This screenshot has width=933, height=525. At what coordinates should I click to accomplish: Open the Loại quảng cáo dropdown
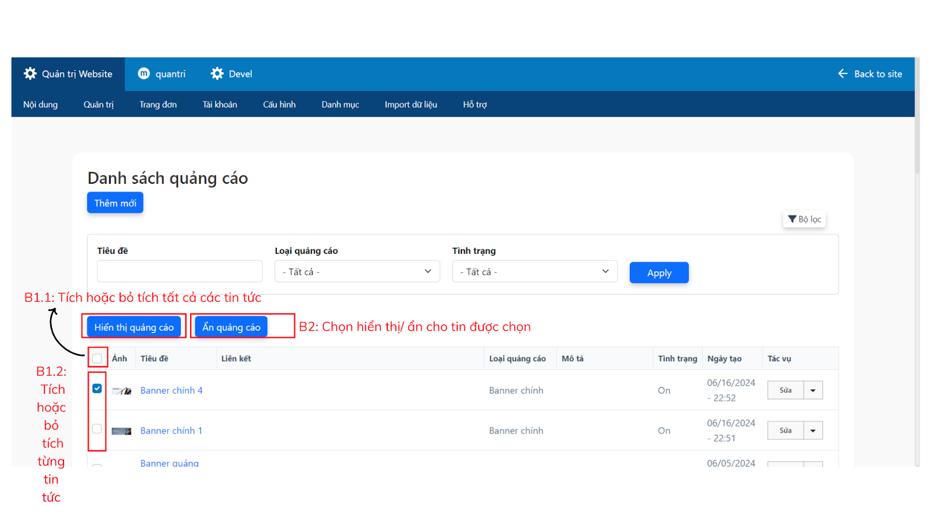[x=357, y=272]
